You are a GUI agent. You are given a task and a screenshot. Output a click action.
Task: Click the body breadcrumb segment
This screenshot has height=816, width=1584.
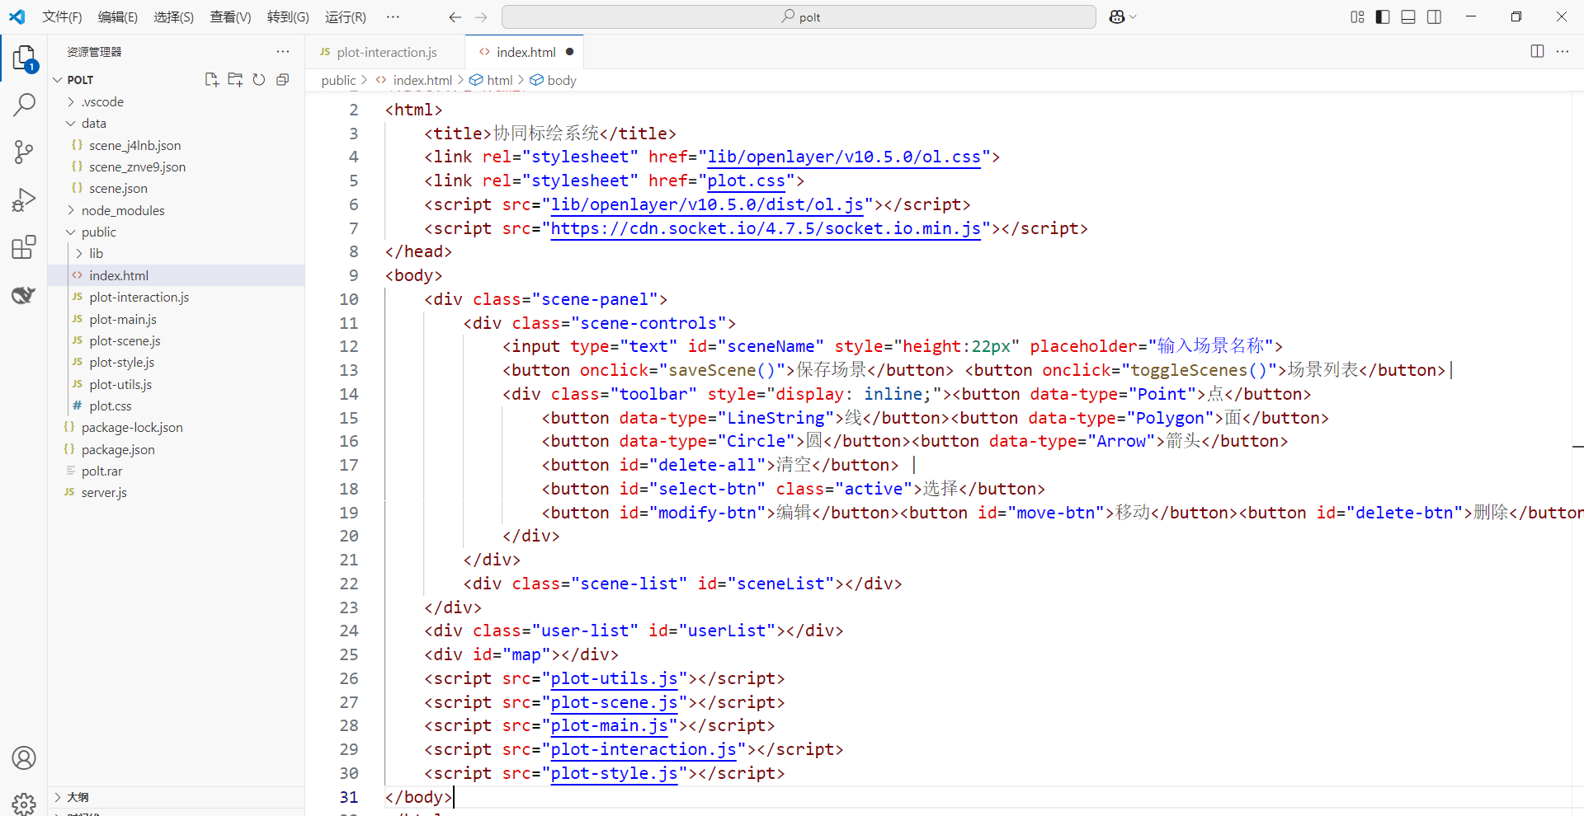[x=562, y=80]
